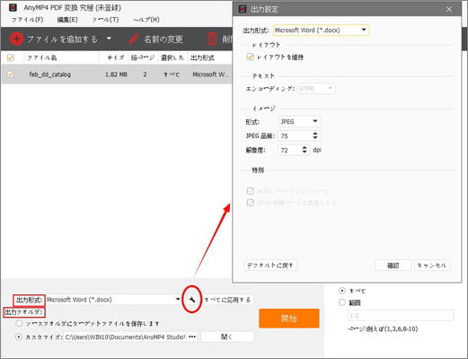
Task: Click the ファイル名 column header
Action: coord(42,57)
